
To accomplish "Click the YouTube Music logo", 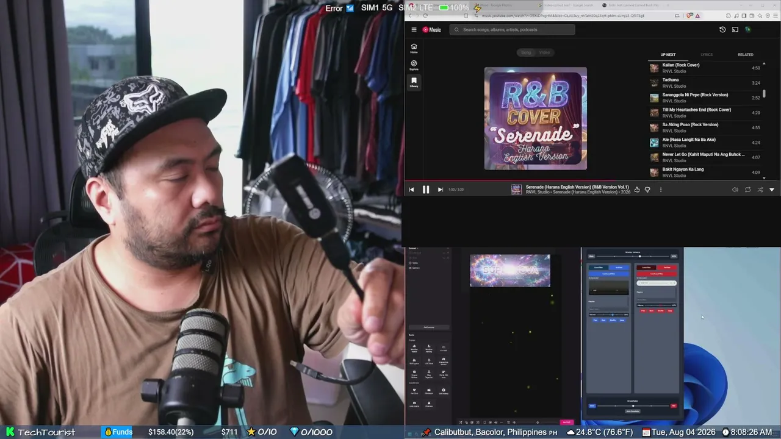I will tap(431, 29).
